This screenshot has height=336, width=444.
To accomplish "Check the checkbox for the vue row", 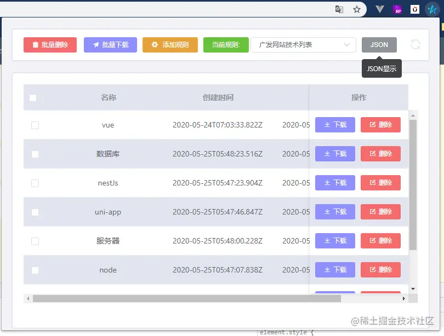I will [x=35, y=125].
